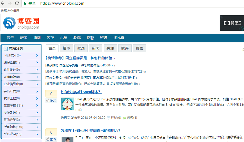Viewport: 244px width, 142px height.
Task: Click the 代码改变世界 slogan text
Action: tap(10, 11)
